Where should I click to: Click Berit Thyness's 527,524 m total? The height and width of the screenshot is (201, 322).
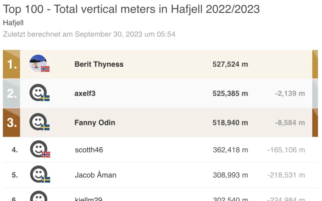click(230, 64)
